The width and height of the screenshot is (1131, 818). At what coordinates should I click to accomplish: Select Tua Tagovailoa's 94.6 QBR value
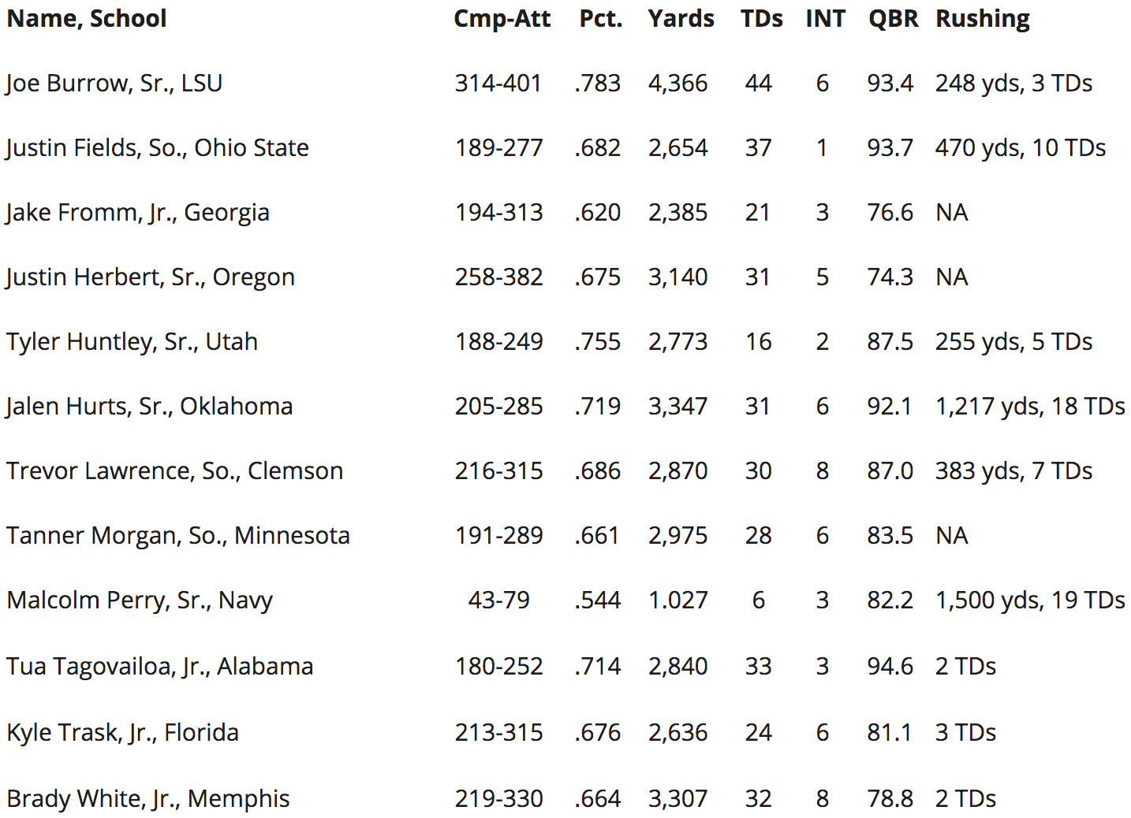[890, 666]
